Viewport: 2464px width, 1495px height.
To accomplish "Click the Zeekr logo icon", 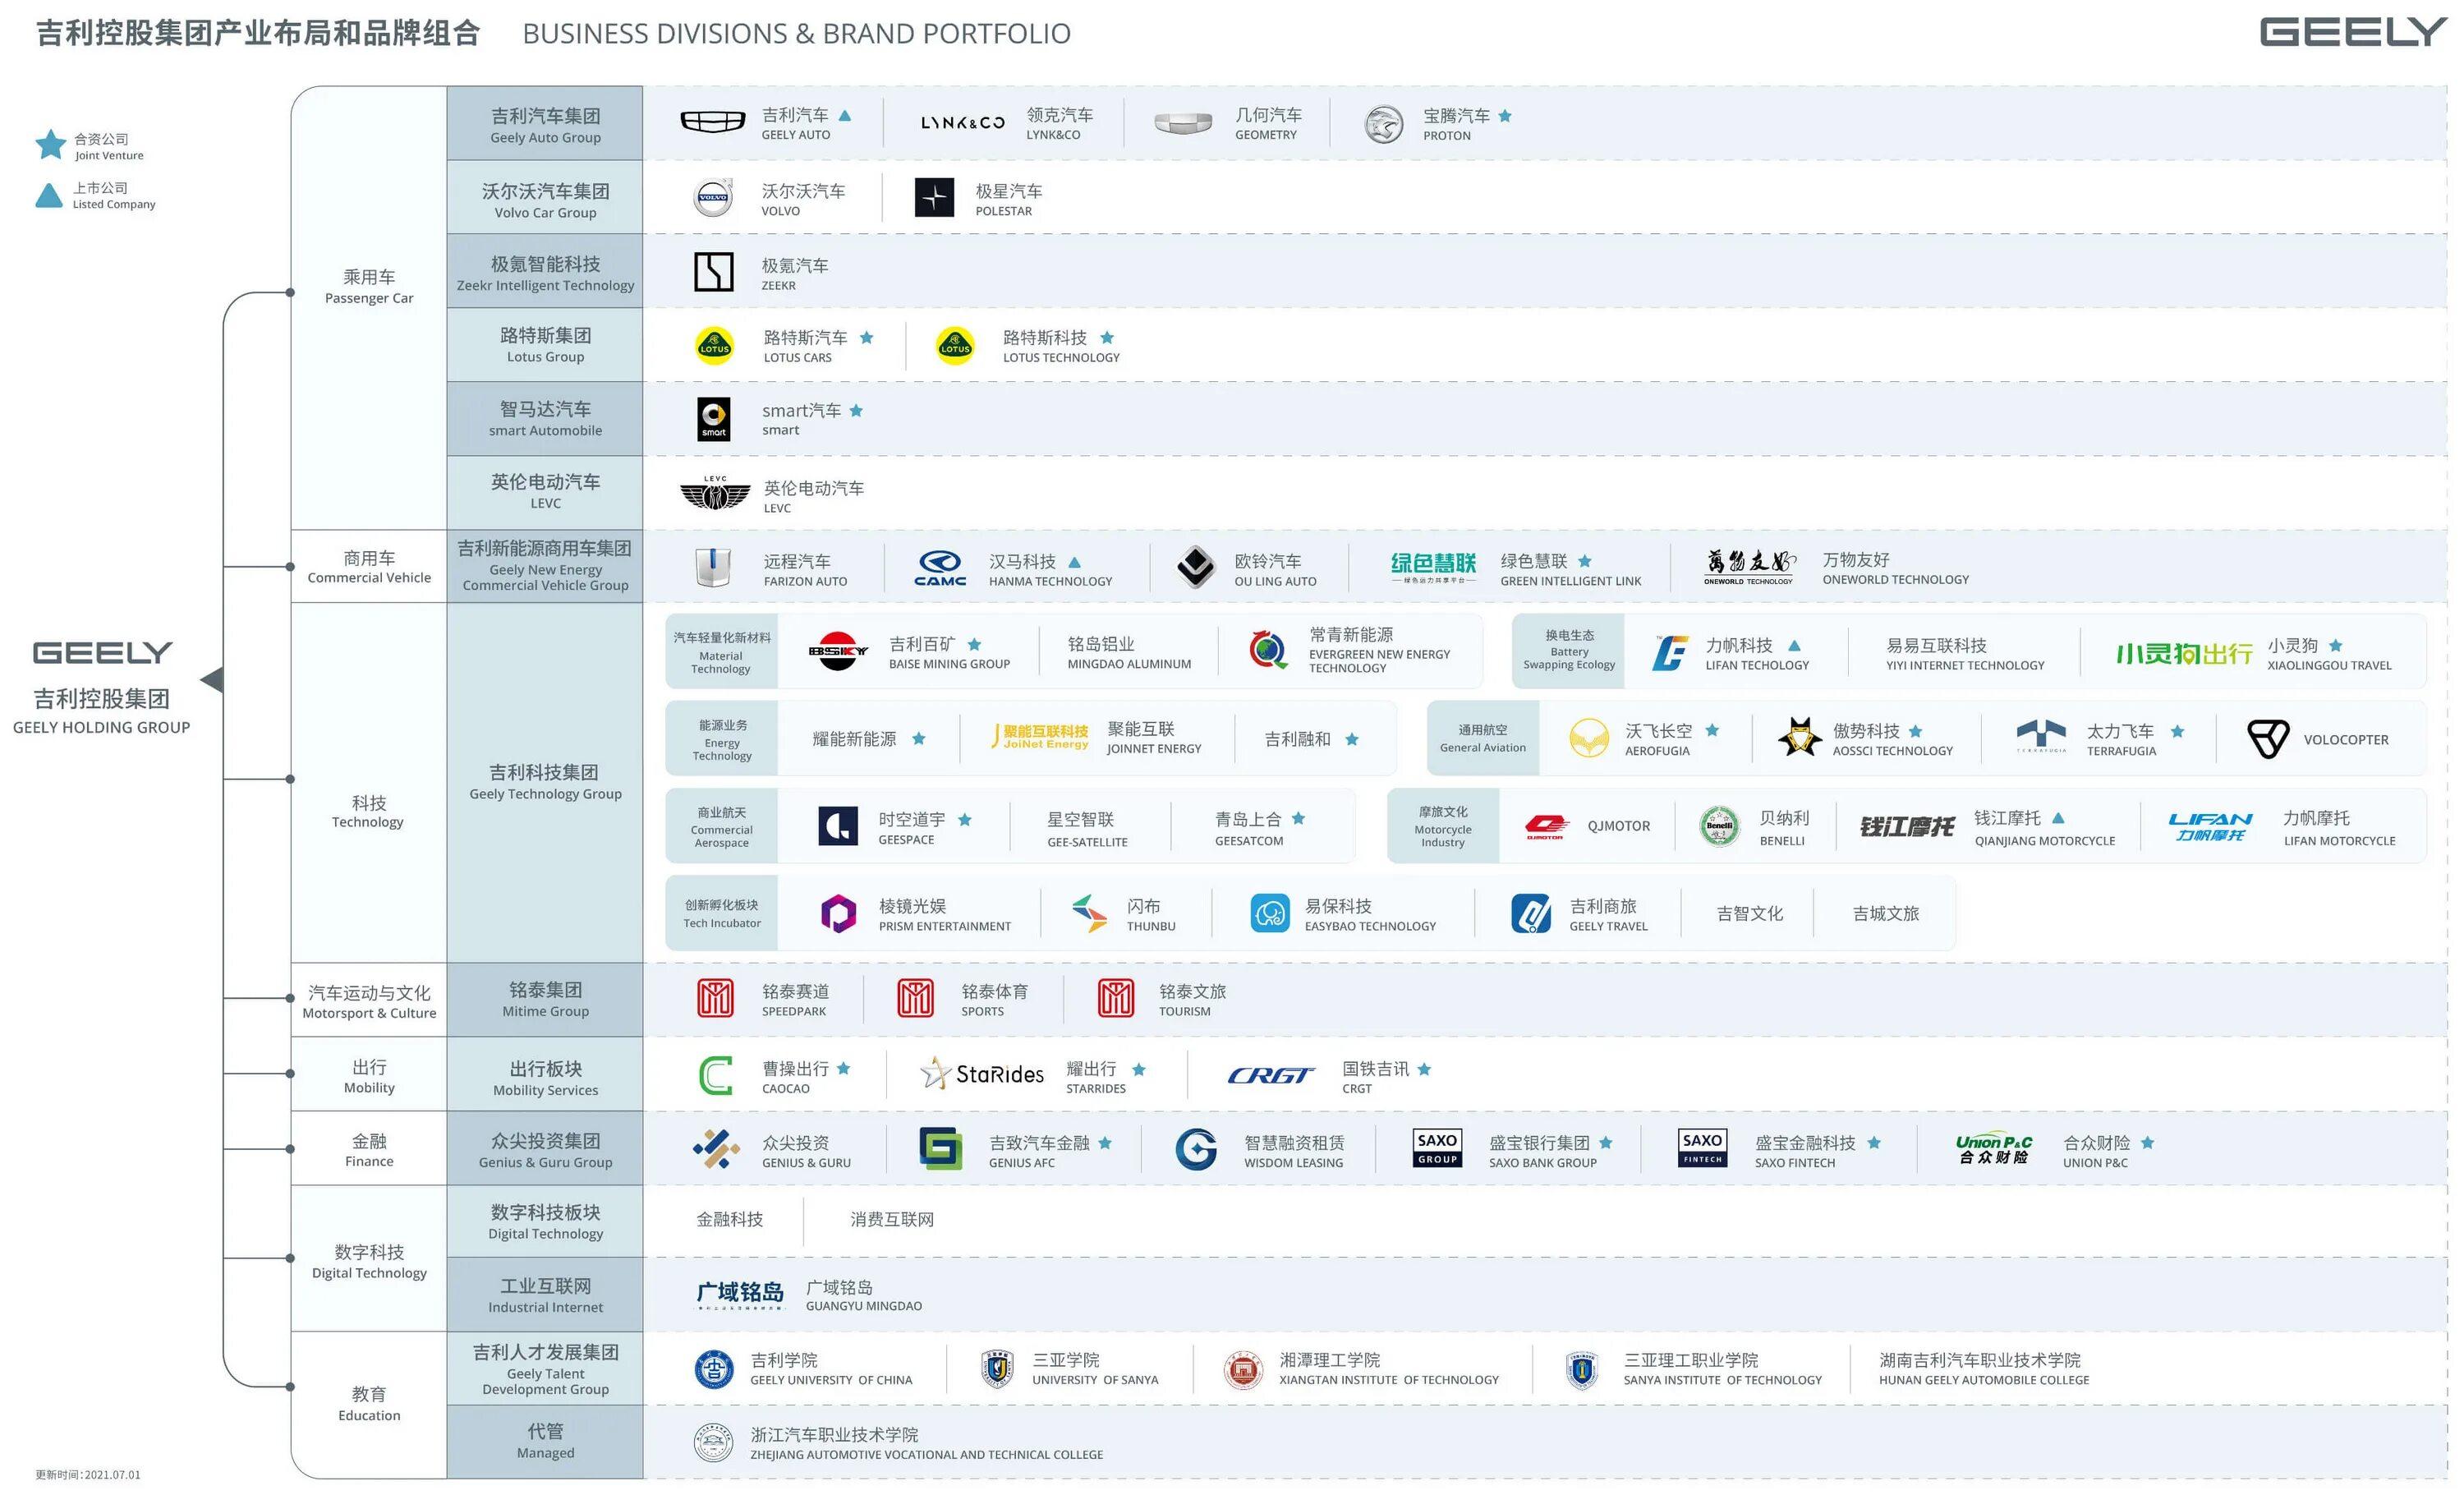I will pos(713,272).
